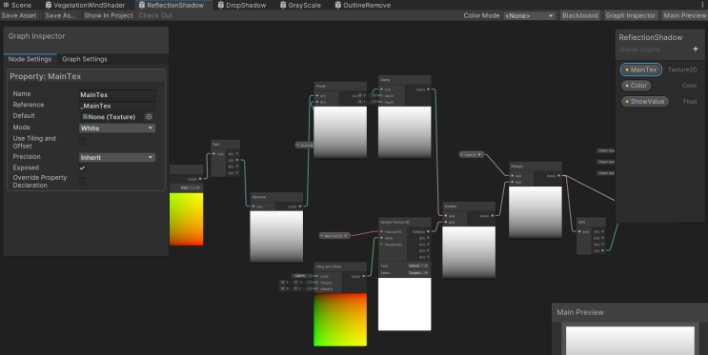Click the Clamp node header

(x=405, y=80)
